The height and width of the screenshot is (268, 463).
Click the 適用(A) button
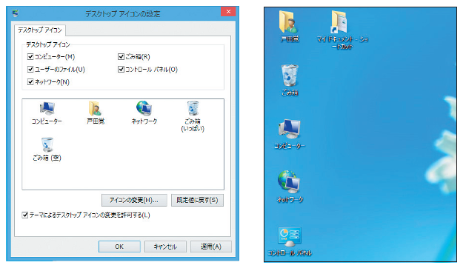211,247
